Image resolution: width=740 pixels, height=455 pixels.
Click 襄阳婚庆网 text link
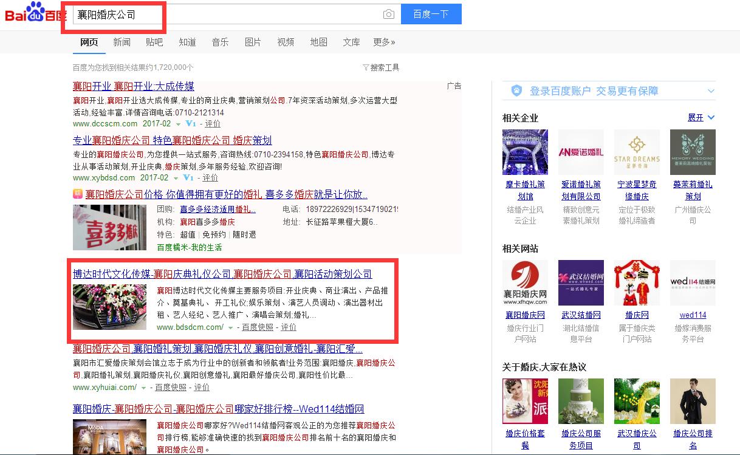click(x=525, y=315)
